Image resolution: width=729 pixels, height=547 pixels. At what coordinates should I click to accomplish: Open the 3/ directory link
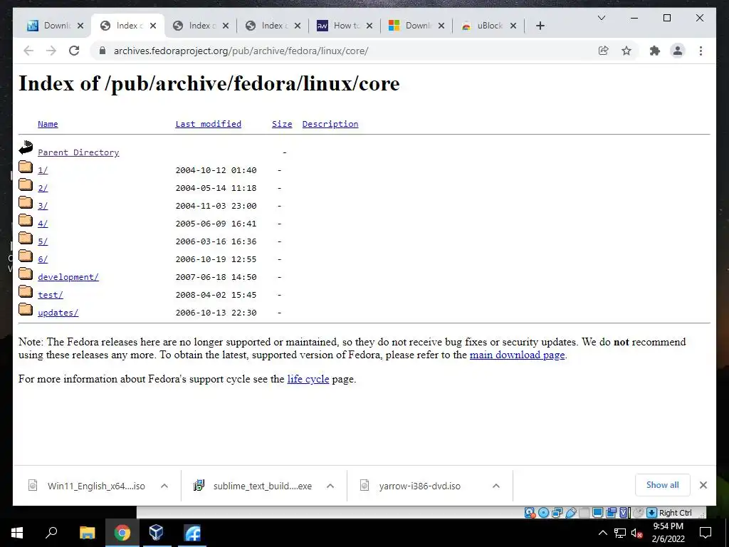coord(43,206)
